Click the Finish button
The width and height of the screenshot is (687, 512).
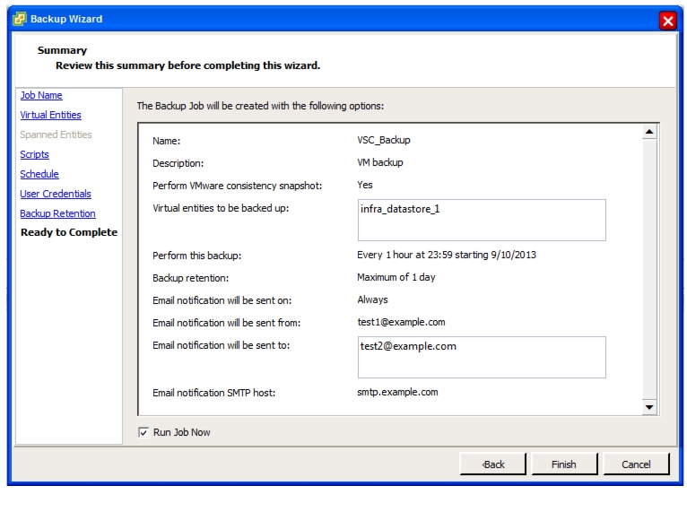point(564,464)
